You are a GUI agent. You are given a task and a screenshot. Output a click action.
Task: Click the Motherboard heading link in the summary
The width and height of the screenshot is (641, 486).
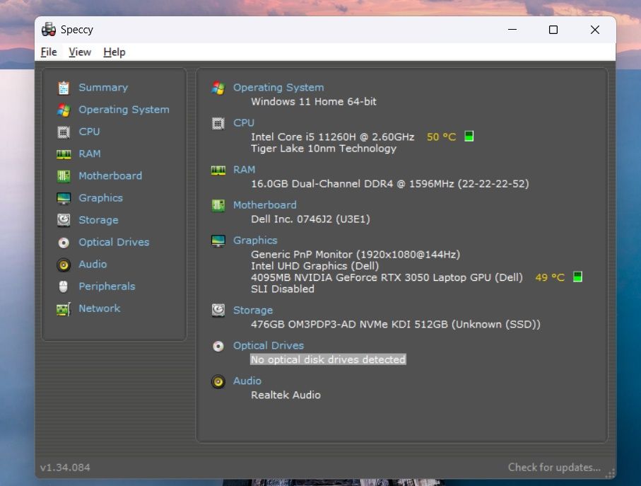pyautogui.click(x=265, y=205)
